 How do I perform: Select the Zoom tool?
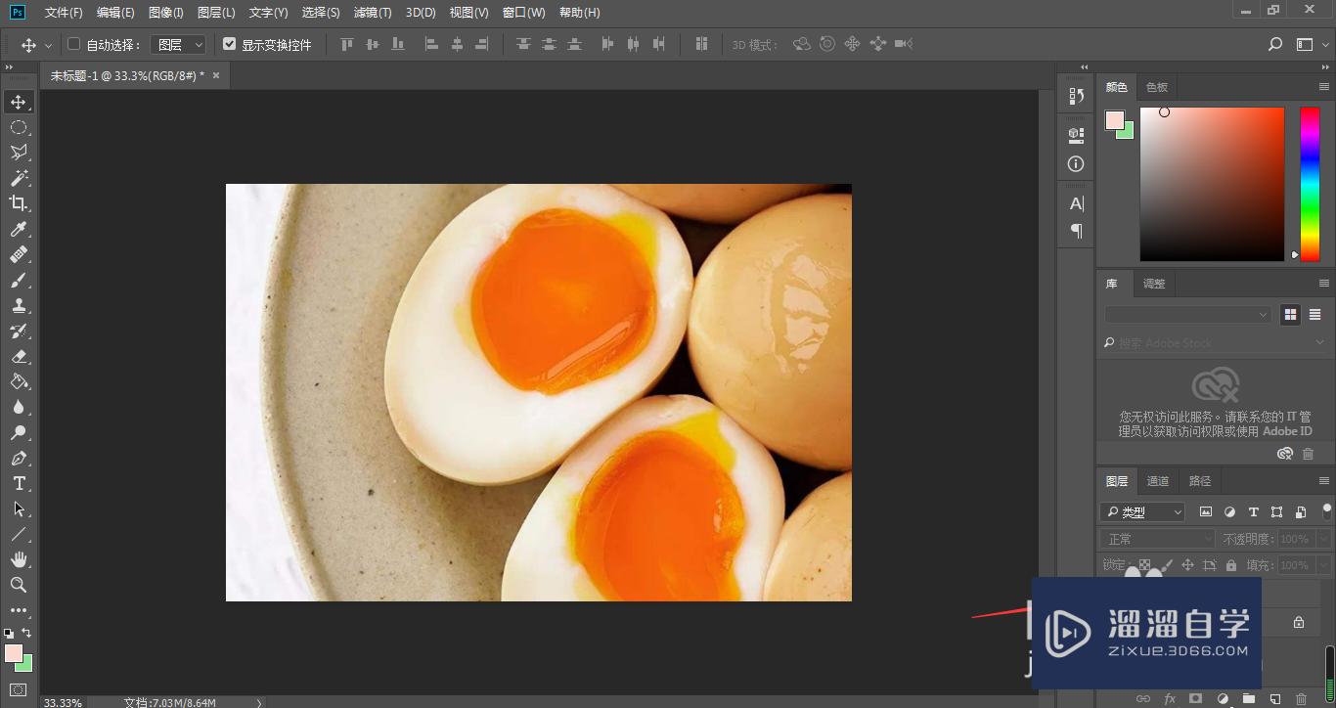19,585
